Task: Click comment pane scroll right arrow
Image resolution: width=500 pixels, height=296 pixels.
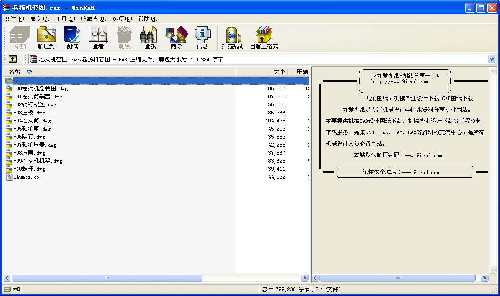Action: click(484, 278)
